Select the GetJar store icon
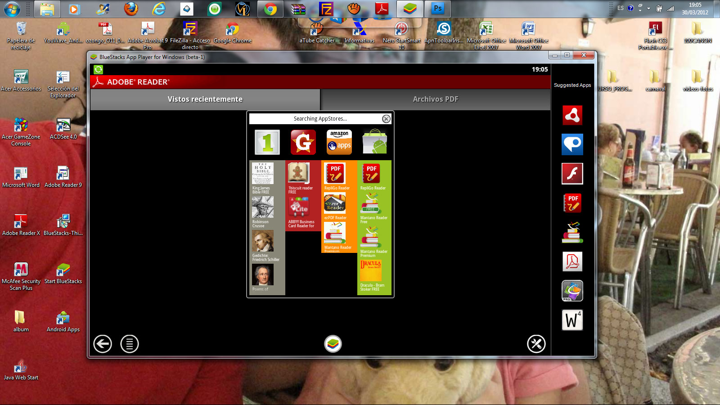Screen dimensions: 720x405 [x=303, y=142]
